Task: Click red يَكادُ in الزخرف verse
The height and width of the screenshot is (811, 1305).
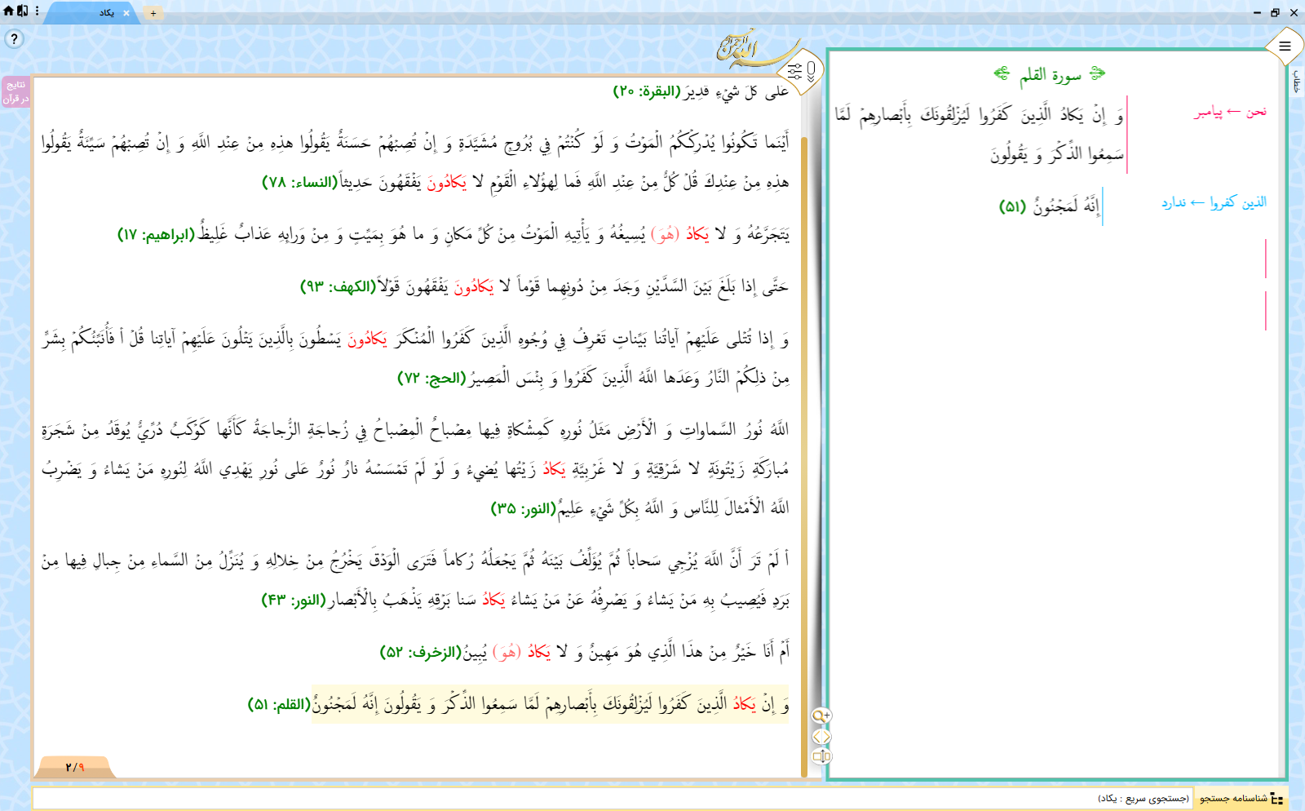Action: pos(538,652)
